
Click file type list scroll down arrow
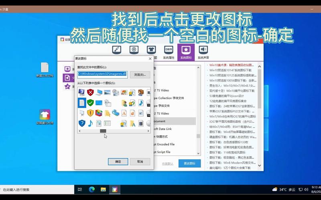pyautogui.click(x=198, y=153)
